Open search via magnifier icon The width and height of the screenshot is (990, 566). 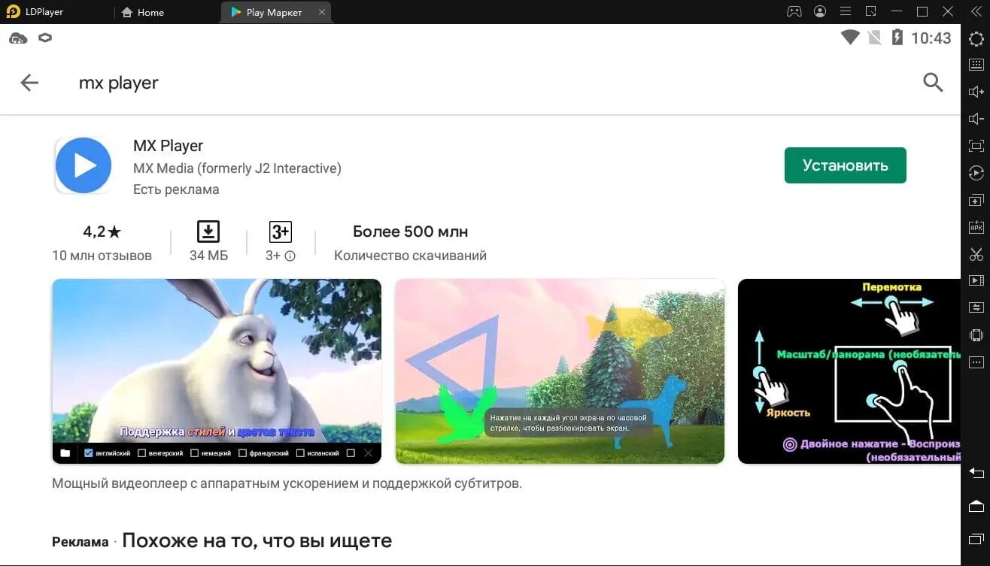click(933, 83)
